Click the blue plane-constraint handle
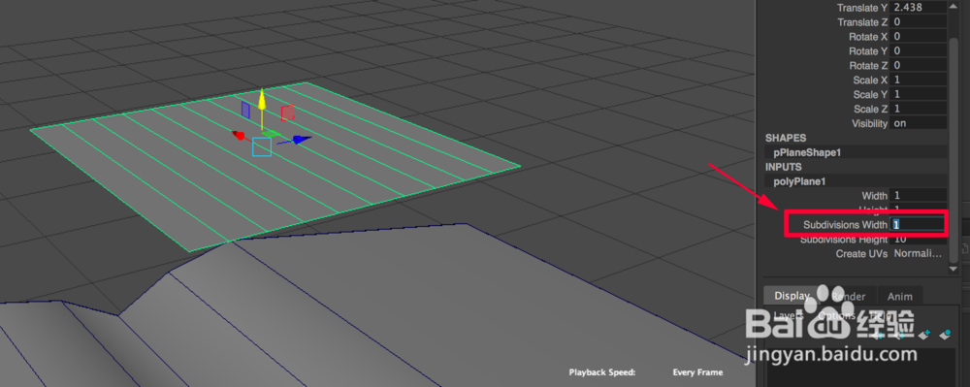This screenshot has width=970, height=387. tap(245, 110)
